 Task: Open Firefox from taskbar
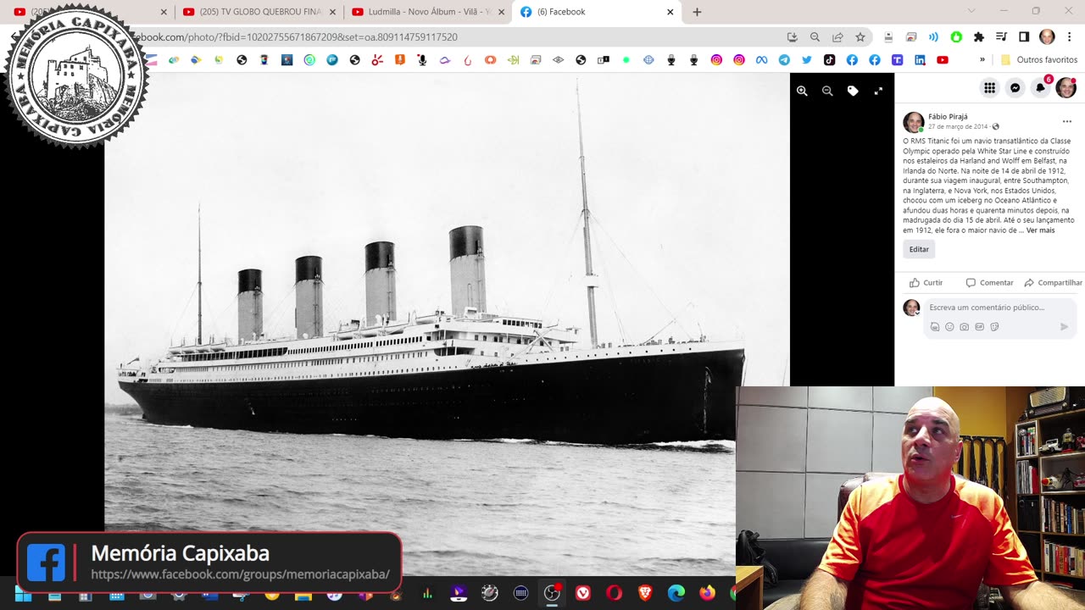707,593
